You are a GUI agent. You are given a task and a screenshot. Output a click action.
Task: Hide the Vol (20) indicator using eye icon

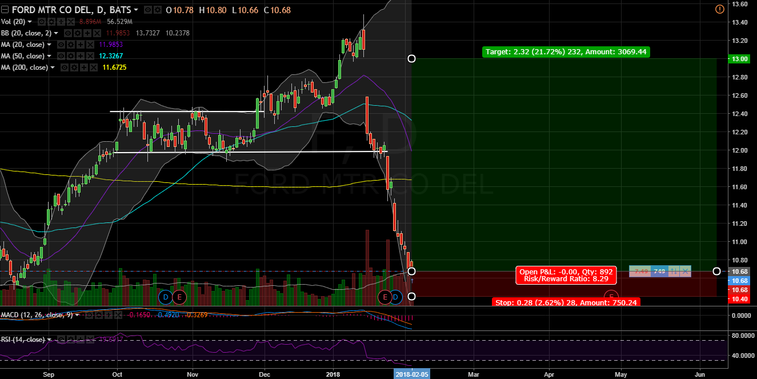pyautogui.click(x=41, y=22)
